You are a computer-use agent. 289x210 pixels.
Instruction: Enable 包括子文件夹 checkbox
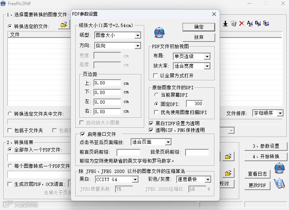point(10,130)
